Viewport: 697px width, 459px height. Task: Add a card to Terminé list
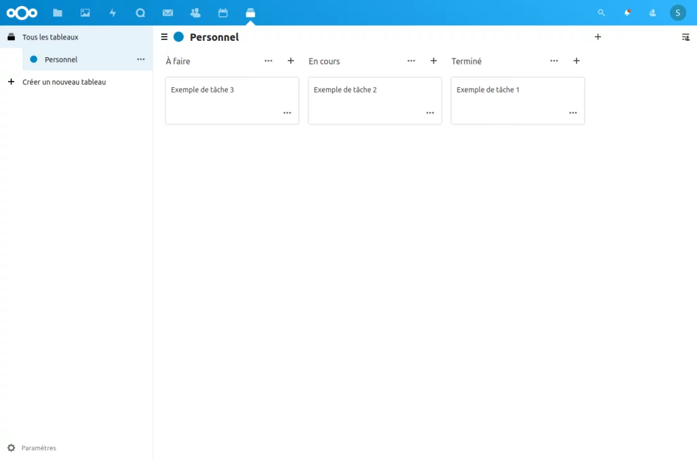click(x=577, y=61)
